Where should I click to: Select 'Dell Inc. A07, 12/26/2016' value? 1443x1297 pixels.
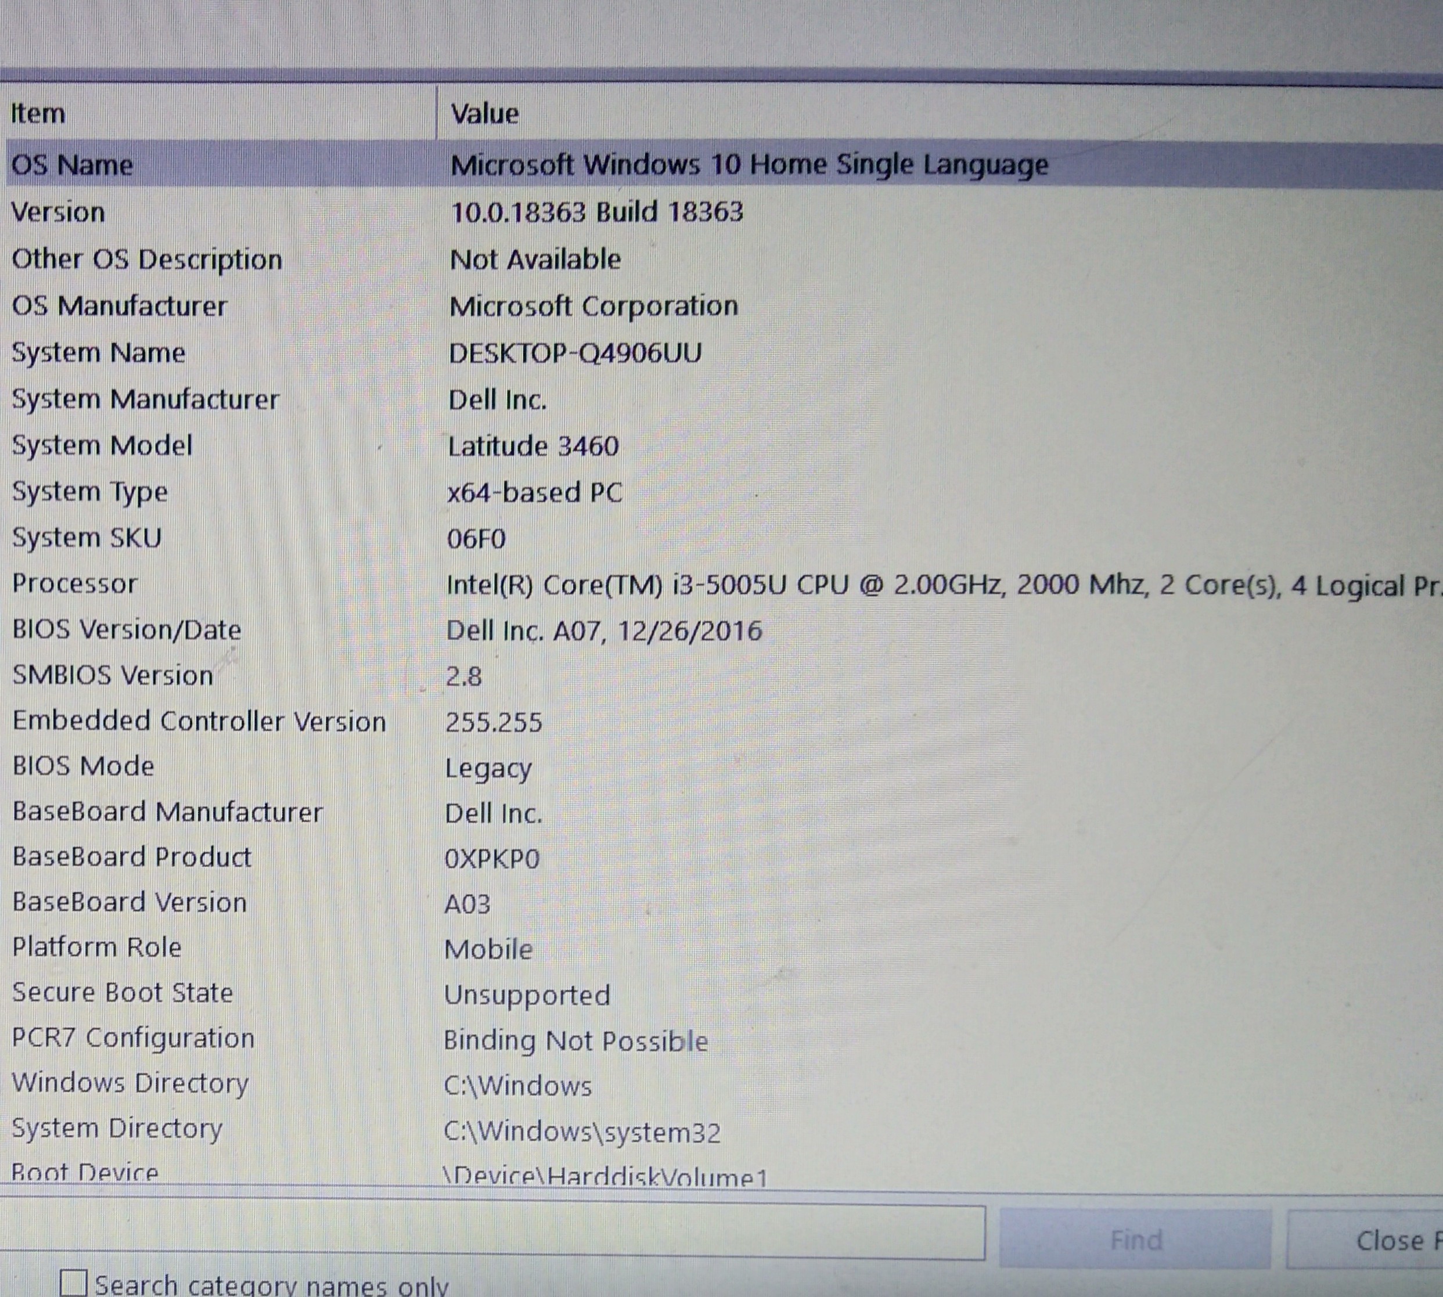pos(604,631)
